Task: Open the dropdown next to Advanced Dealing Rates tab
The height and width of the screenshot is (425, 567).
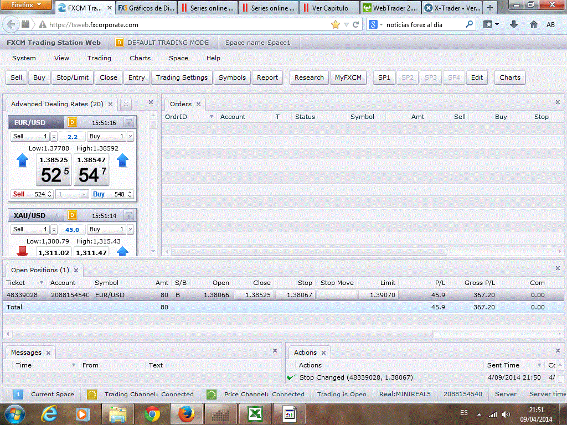Action: [126, 104]
